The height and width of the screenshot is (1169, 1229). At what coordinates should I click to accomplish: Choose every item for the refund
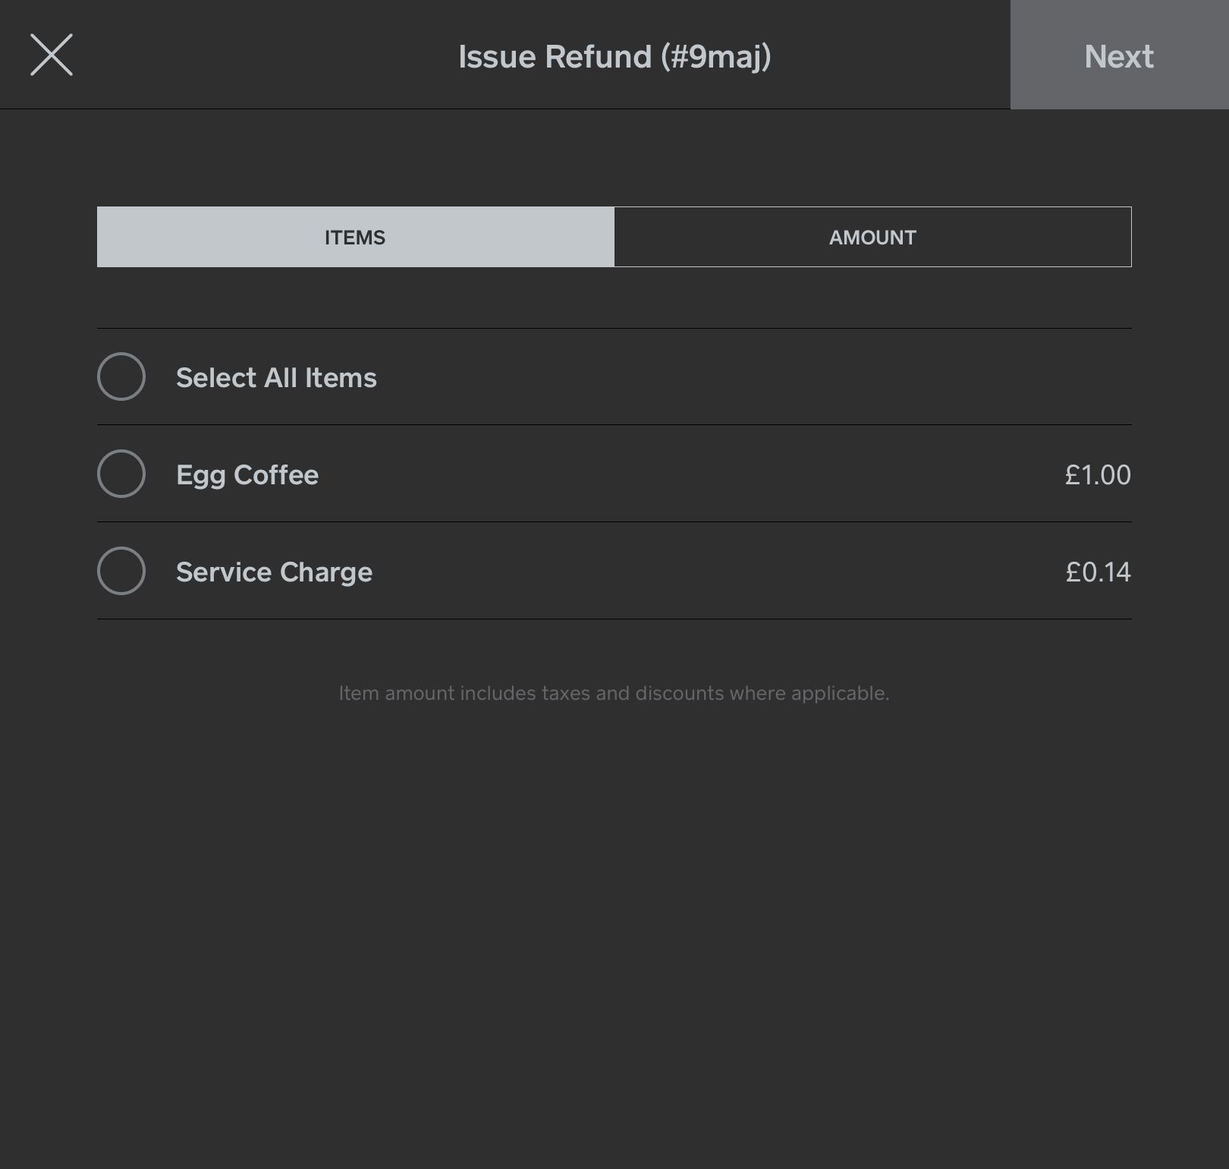pos(121,377)
